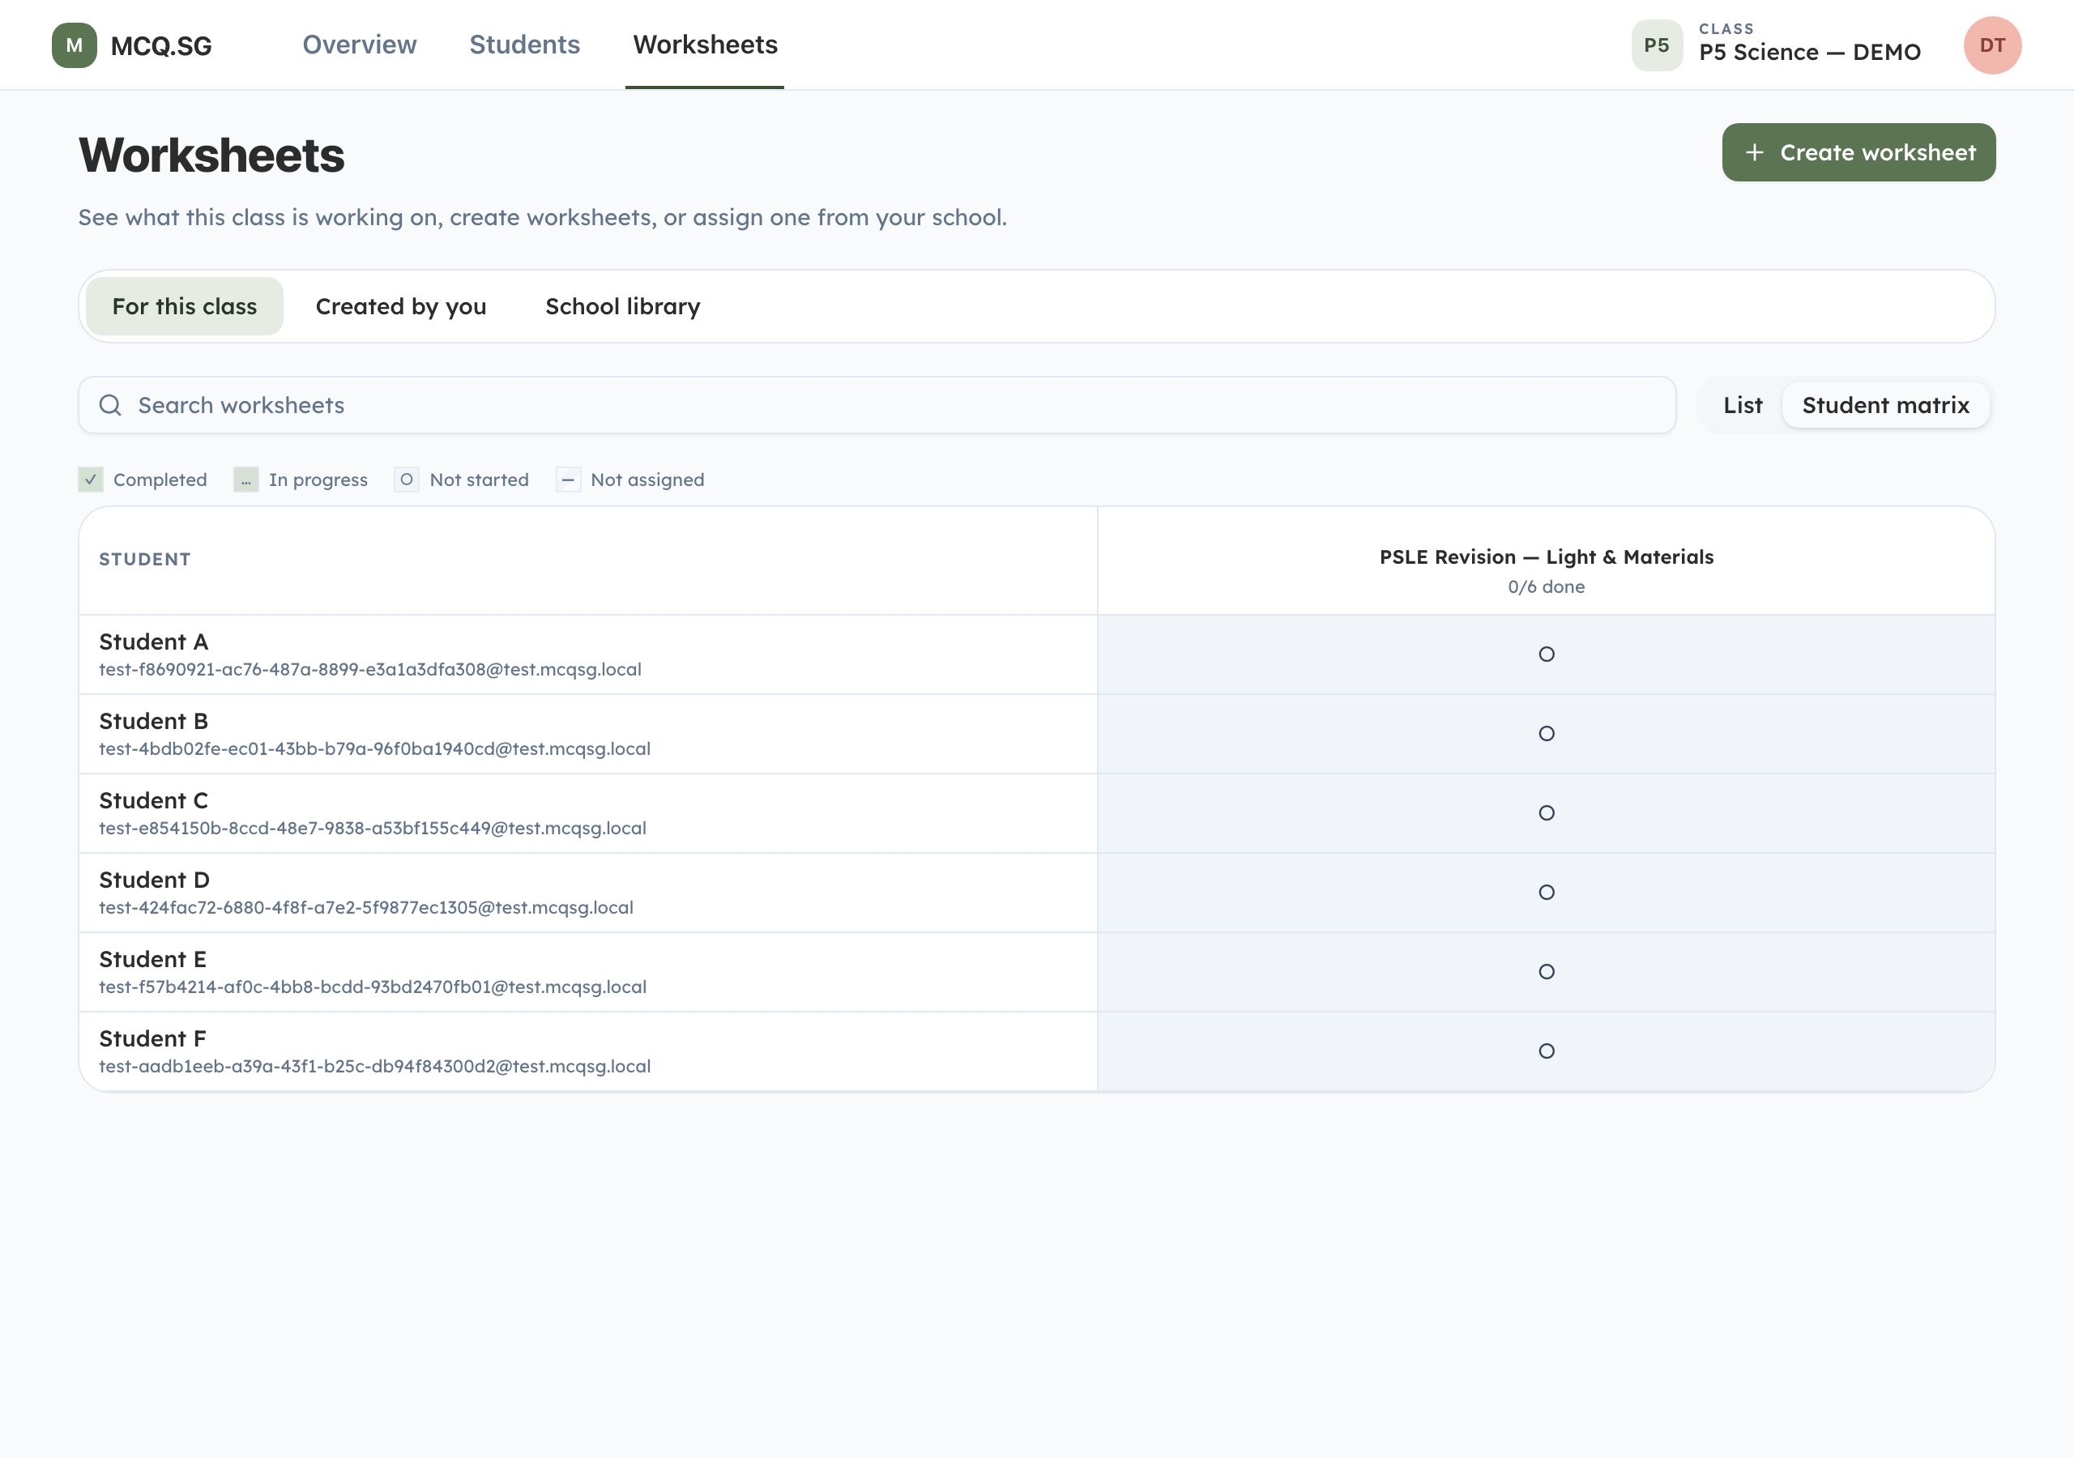
Task: Select the Student matrix view toggle
Action: [1885, 405]
